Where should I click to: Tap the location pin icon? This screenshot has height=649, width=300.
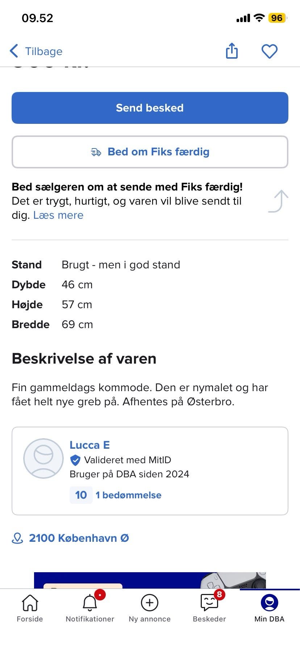(x=17, y=538)
